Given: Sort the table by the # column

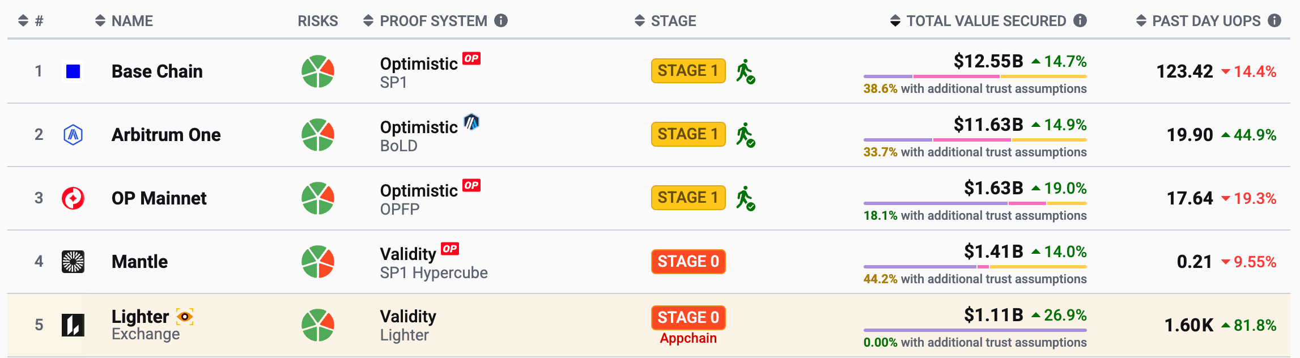Looking at the screenshot, I should (31, 21).
